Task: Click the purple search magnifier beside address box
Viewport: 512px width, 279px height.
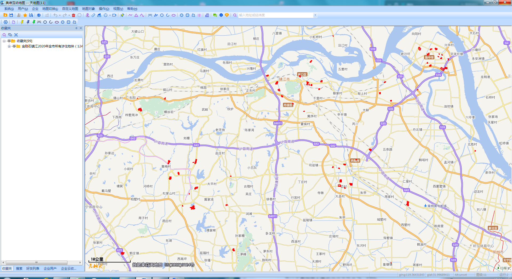Action: pyautogui.click(x=235, y=15)
